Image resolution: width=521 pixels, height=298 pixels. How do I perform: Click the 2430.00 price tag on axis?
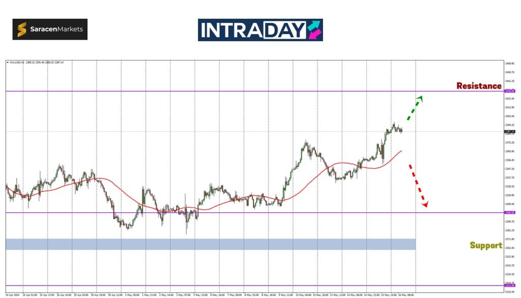[509, 91]
